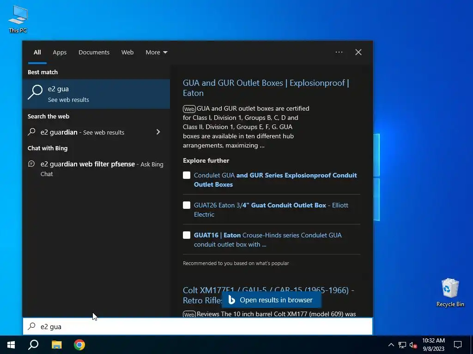
Task: Click the favicon beside Condulet GUA link
Action: [x=187, y=175]
